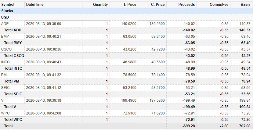Select the Stocks section row
The image size is (253, 130).
tap(126, 11)
